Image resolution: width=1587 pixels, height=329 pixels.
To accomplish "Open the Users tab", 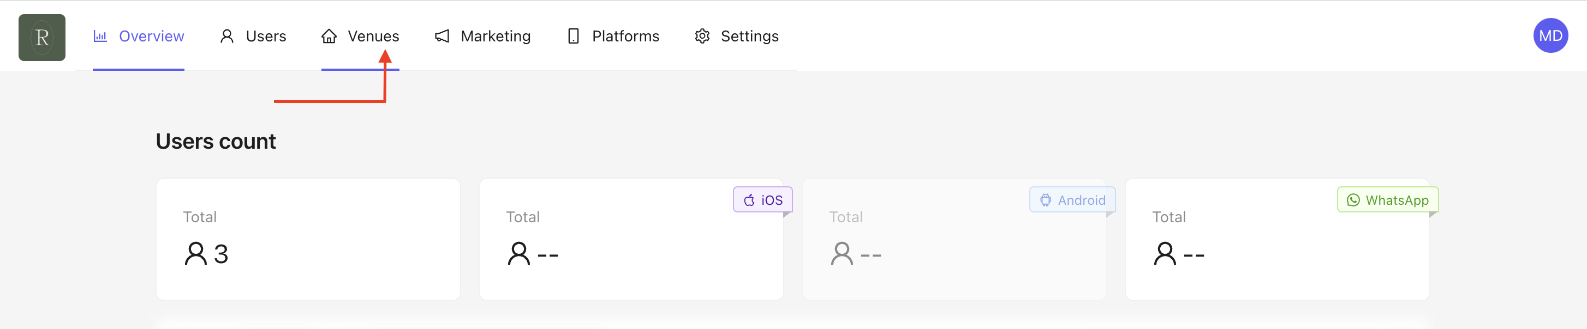I will pos(266,36).
